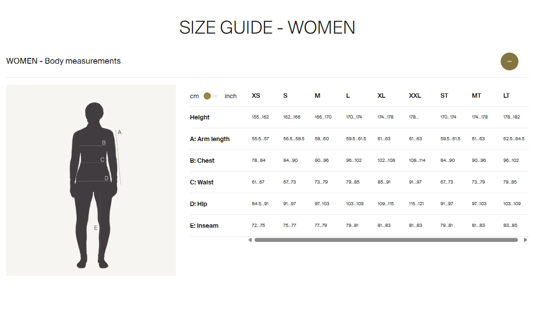The image size is (541, 310).
Task: Collapse the Body measurements section with minus icon
Action: point(509,61)
